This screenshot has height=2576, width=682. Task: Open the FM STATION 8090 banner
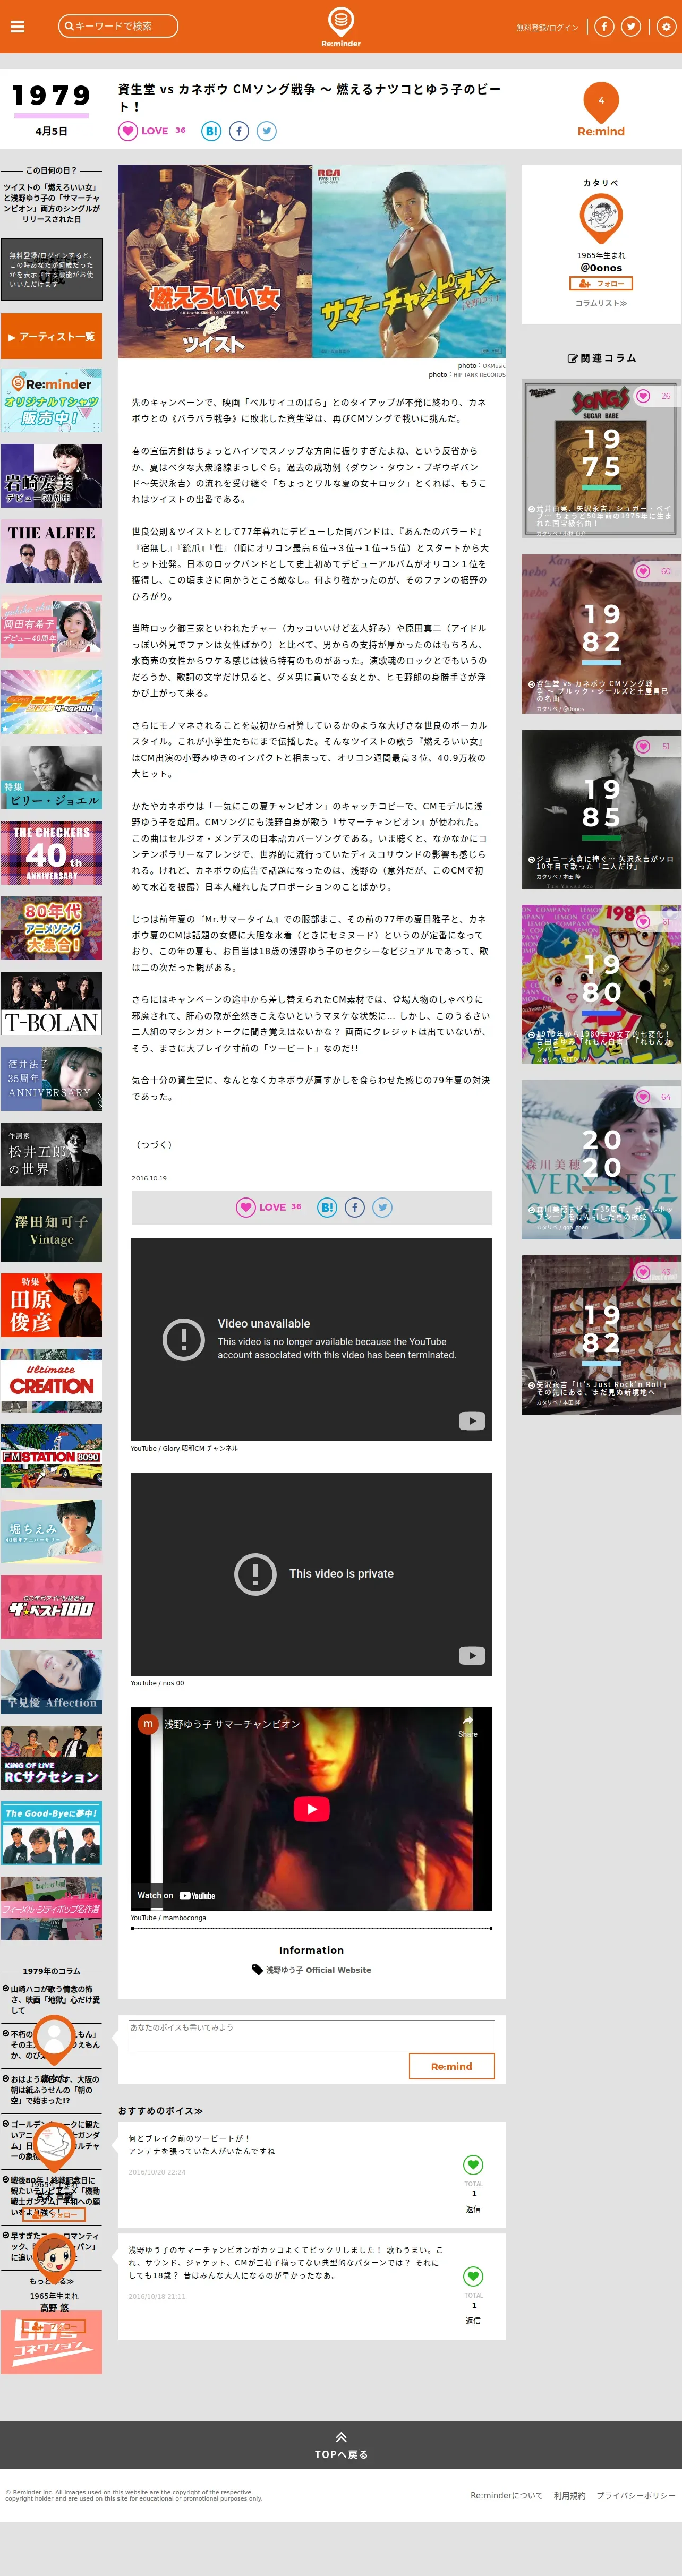(51, 1456)
